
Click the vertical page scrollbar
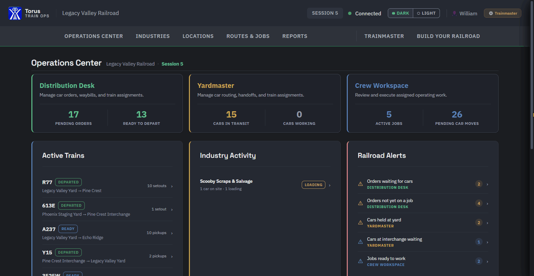[x=532, y=75]
